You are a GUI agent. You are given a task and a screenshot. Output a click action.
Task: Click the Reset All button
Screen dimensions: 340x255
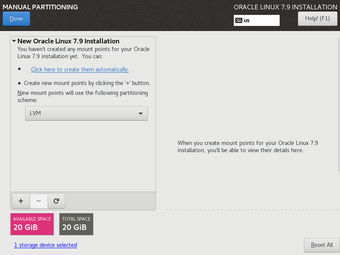(x=322, y=245)
